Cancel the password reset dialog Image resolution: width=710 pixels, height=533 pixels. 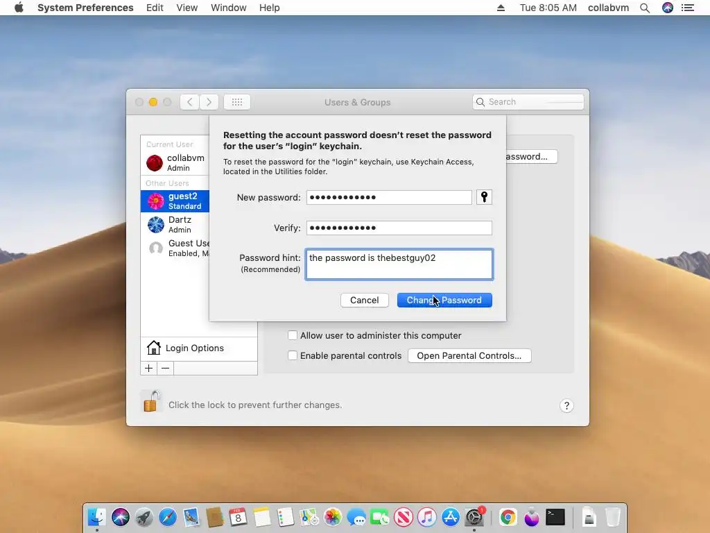(365, 300)
